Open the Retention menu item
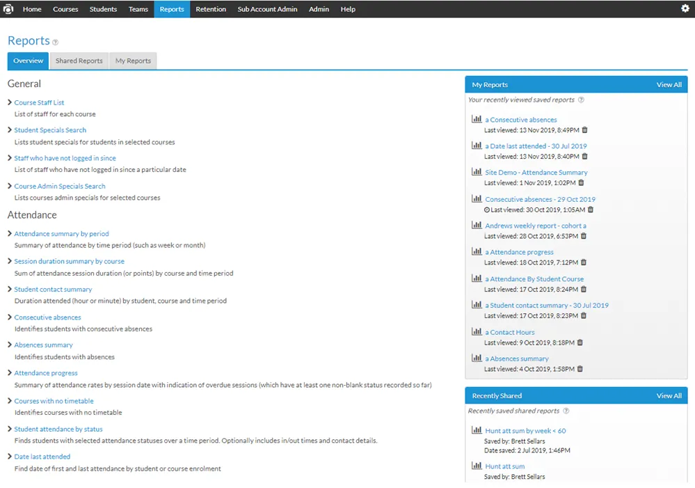Viewport: 695px width, 488px height. [211, 9]
